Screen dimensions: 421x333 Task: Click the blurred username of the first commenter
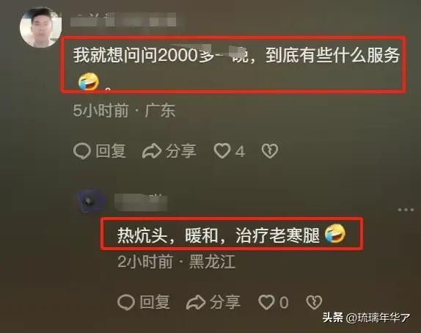[x=123, y=19]
